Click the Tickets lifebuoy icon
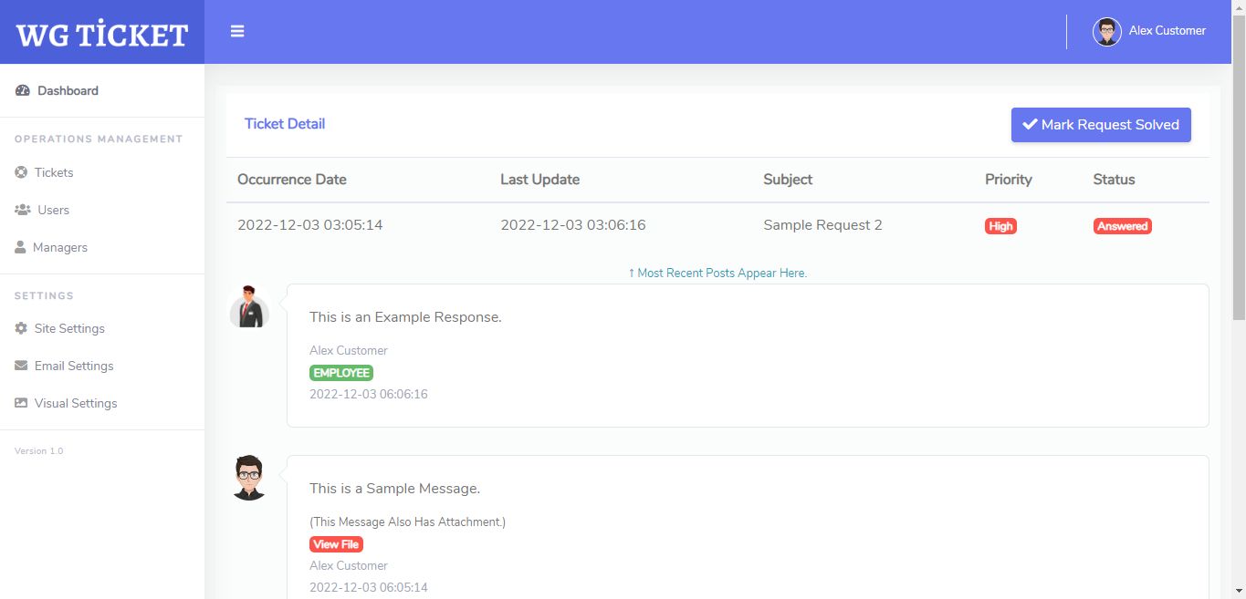 pyautogui.click(x=21, y=172)
